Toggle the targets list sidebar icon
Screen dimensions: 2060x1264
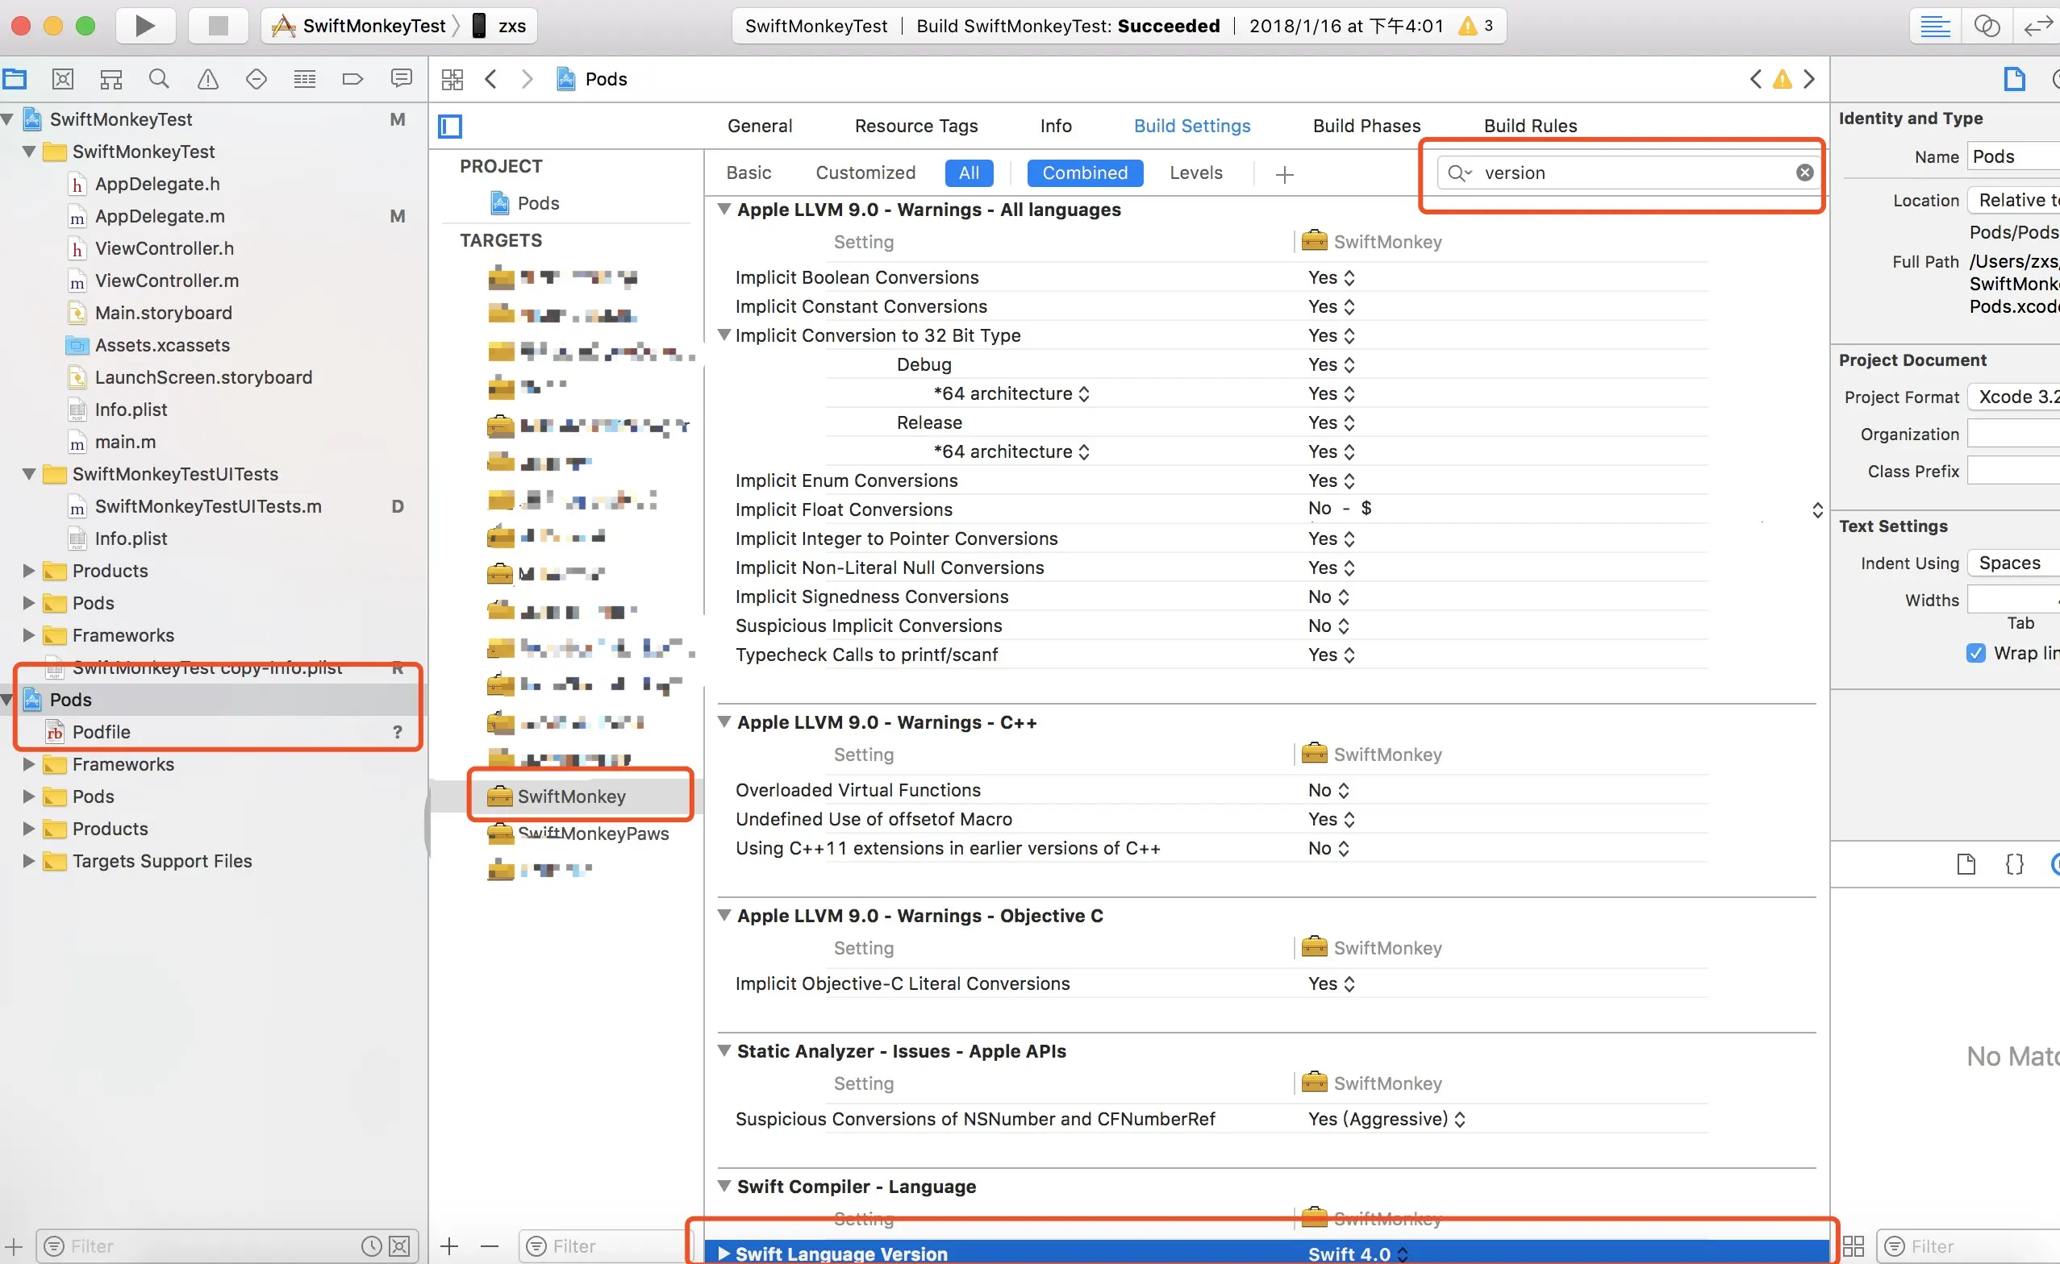(450, 127)
